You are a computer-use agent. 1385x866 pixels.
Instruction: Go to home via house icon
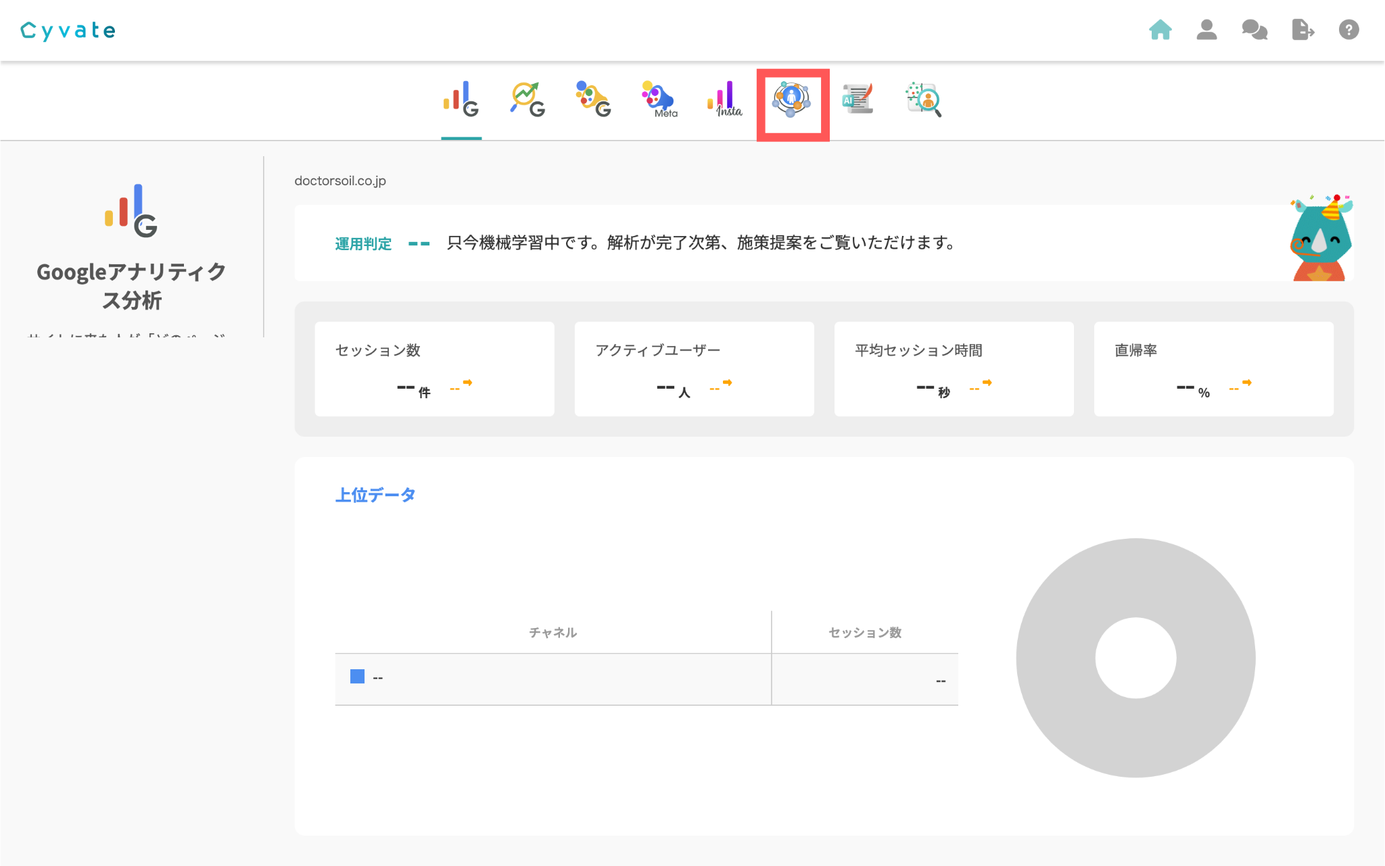coord(1160,30)
